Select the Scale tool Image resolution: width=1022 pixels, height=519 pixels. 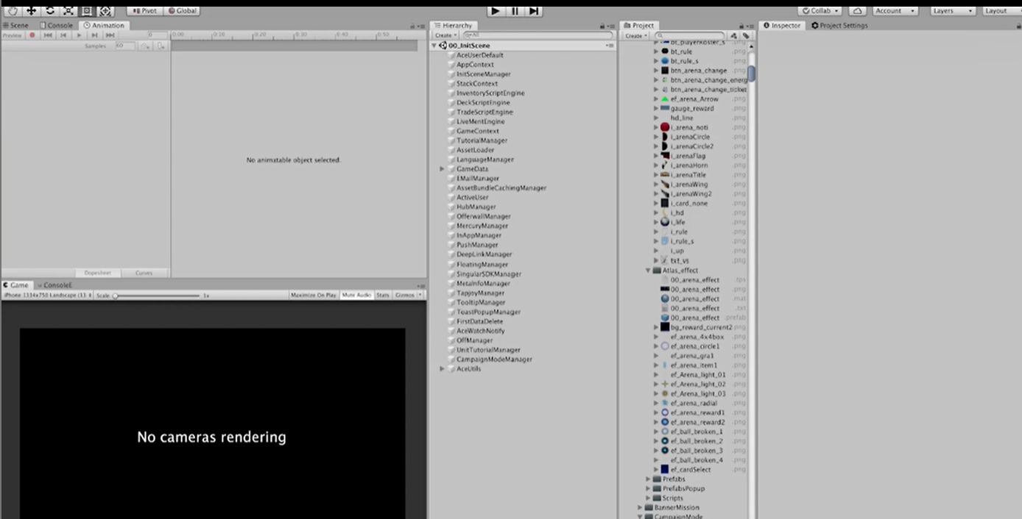tap(68, 11)
